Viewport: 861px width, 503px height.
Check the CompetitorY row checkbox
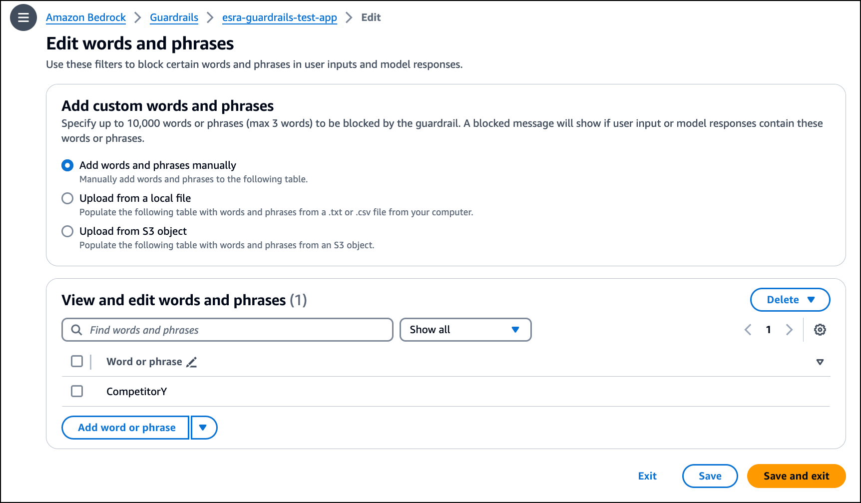click(x=77, y=391)
